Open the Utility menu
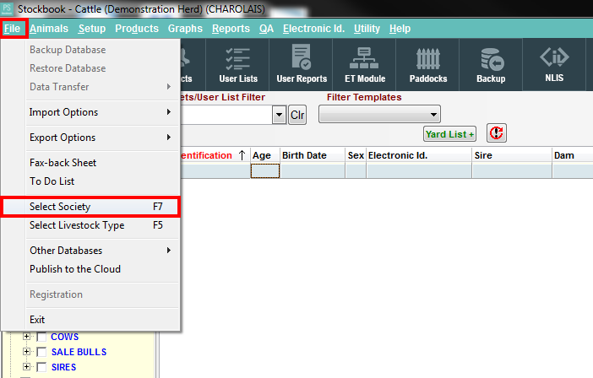593x378 pixels. (x=367, y=29)
